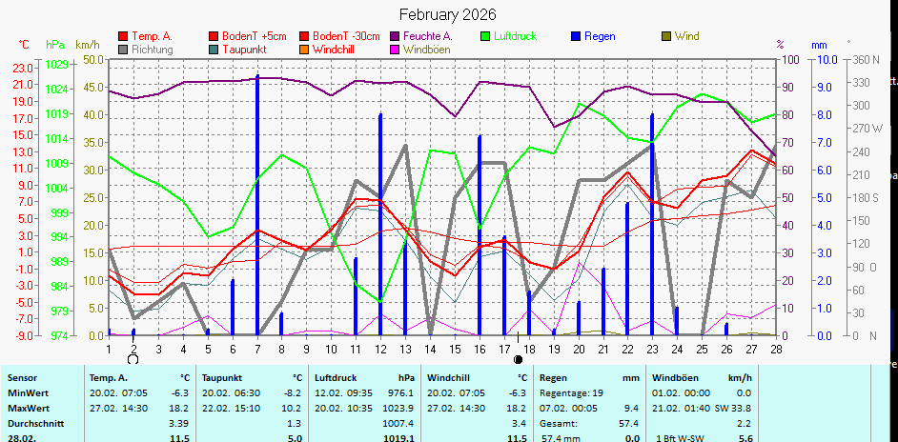
Task: Click the purple Feuchte A. legend swatch
Action: [x=395, y=36]
